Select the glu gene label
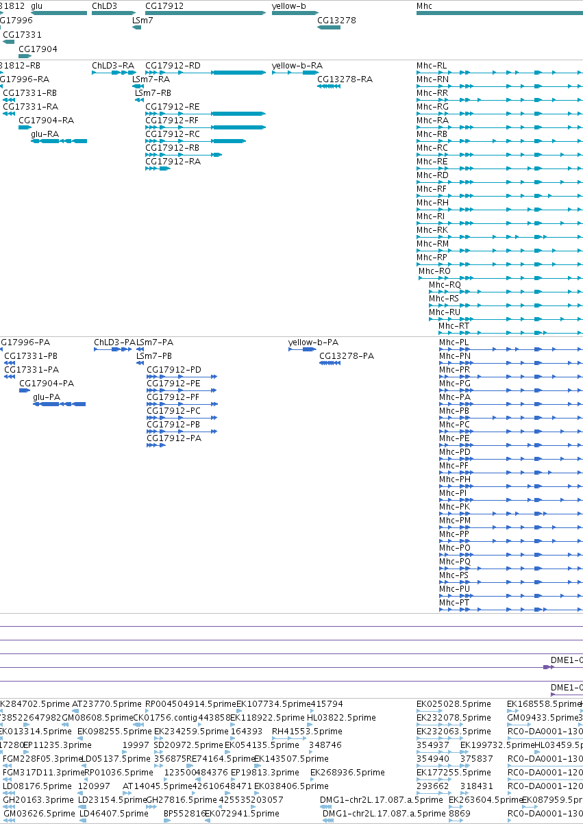Viewport: 583px width, 824px height. pos(36,5)
